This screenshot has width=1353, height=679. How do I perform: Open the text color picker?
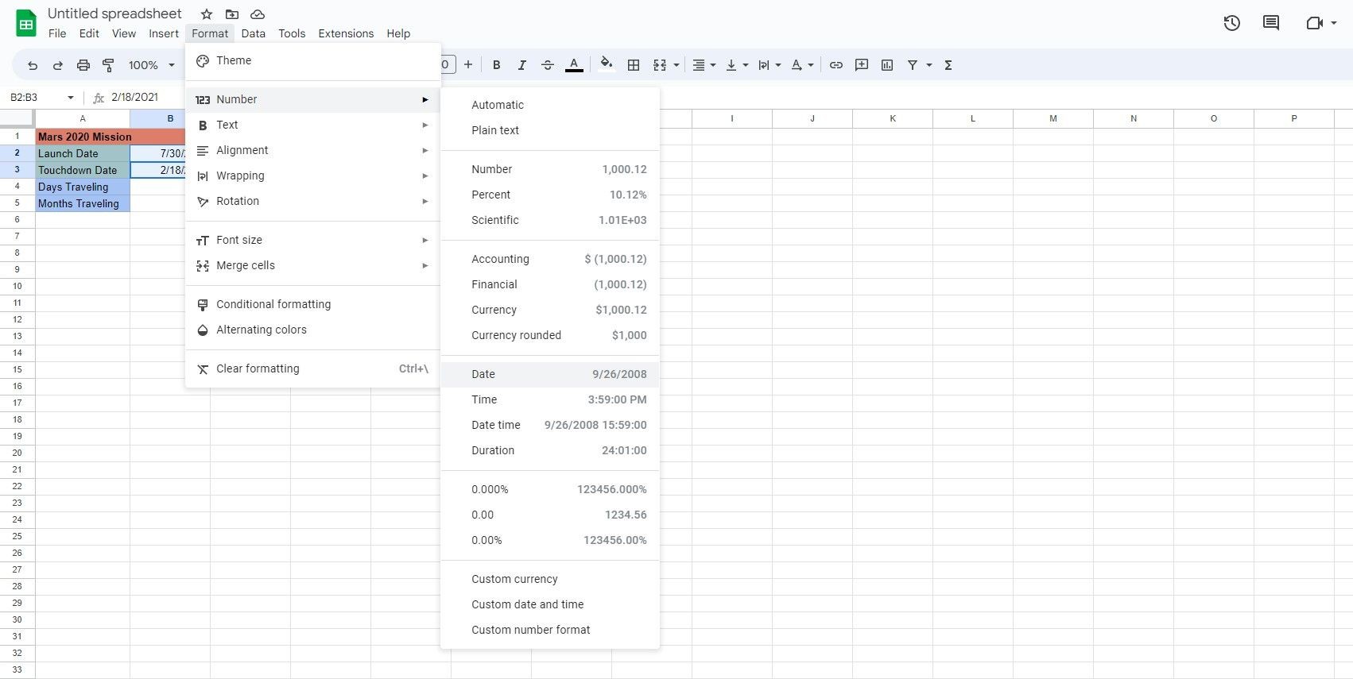point(574,65)
